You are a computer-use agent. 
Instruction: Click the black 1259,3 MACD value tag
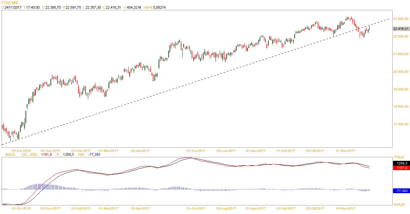tap(401, 163)
